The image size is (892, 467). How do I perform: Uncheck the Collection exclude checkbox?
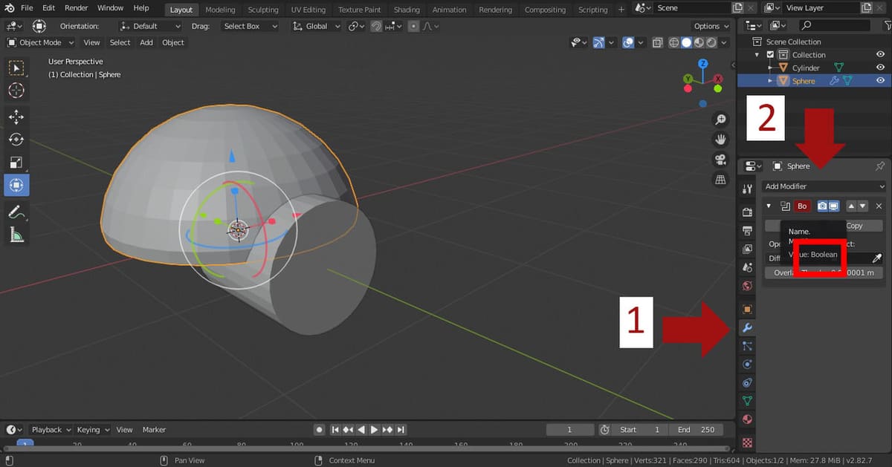[x=770, y=55]
